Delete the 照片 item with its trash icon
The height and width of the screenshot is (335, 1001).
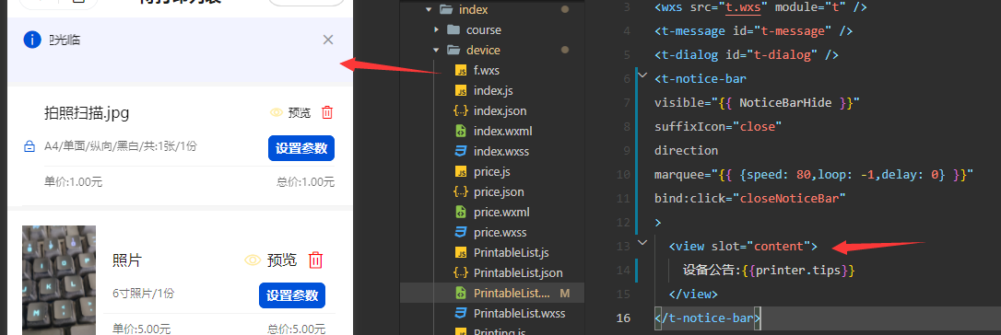tap(316, 260)
